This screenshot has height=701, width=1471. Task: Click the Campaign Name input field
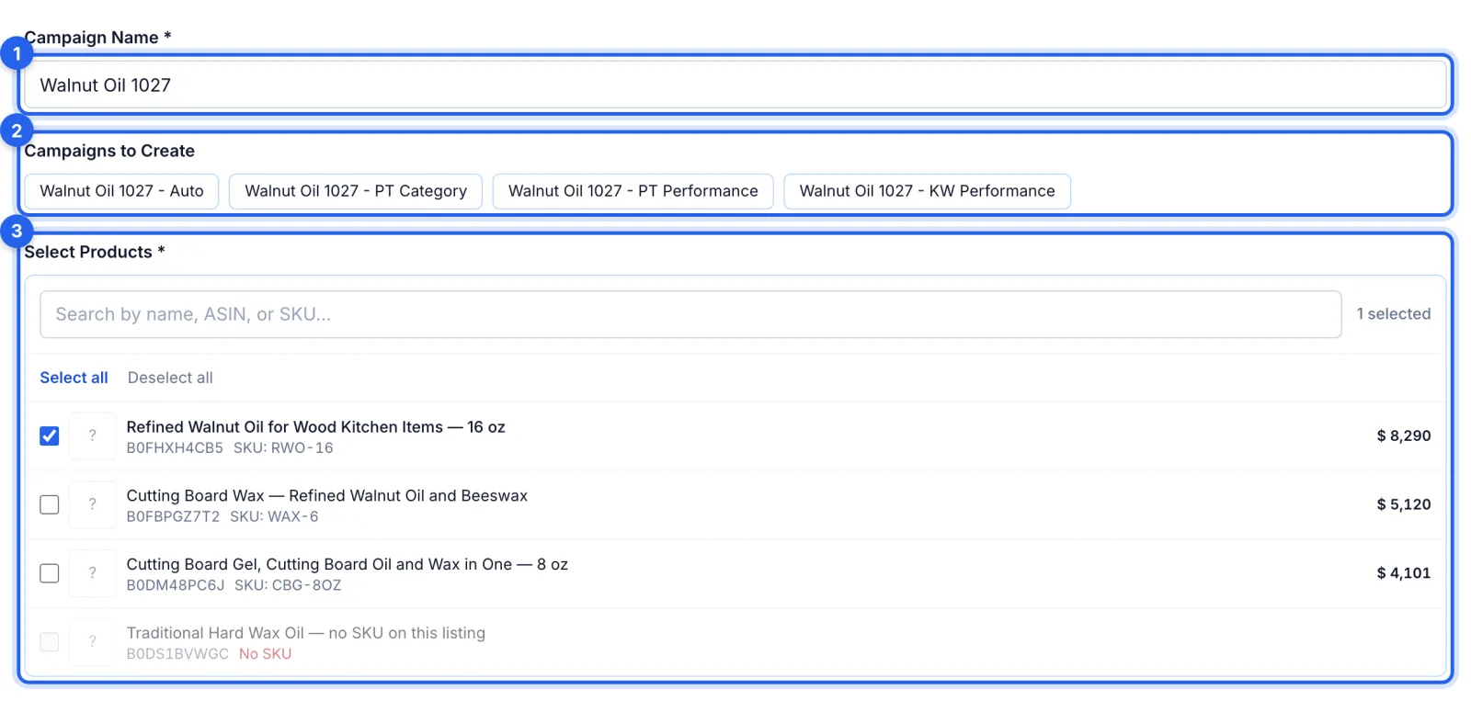tap(735, 85)
